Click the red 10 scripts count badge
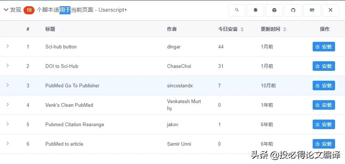 29,10
